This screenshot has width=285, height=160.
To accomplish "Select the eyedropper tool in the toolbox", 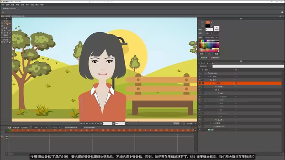I will [x=10, y=33].
